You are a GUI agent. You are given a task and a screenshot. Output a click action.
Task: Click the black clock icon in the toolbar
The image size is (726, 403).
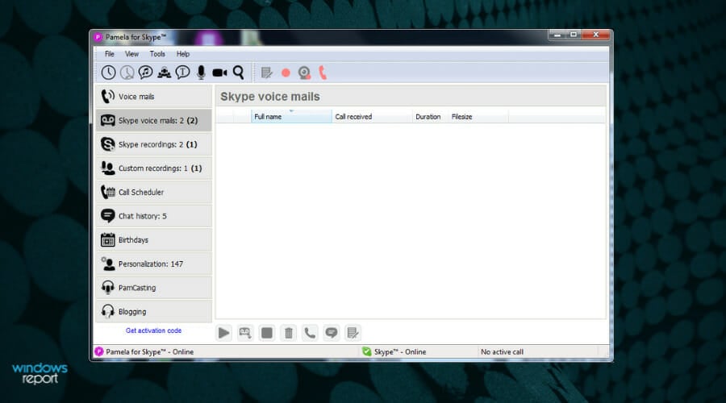click(108, 73)
